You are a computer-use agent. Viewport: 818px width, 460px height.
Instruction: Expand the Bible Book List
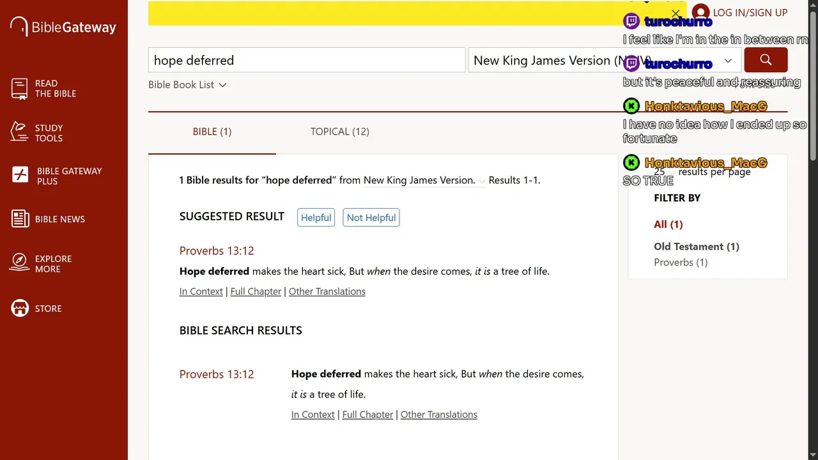point(187,84)
